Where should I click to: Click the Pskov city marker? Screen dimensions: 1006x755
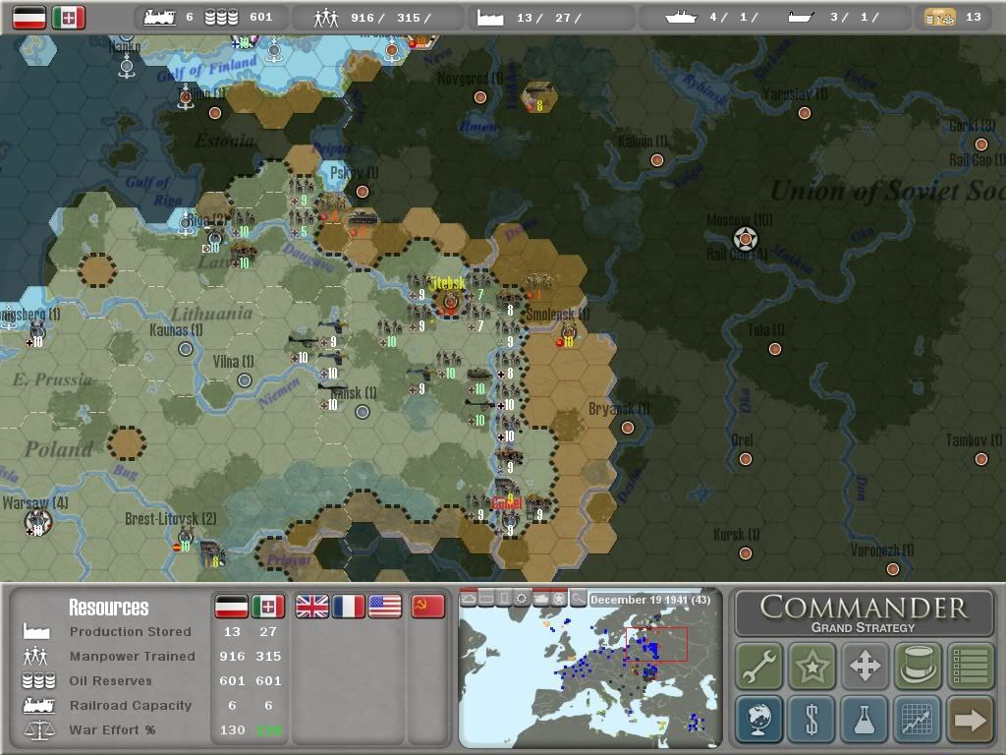(x=362, y=192)
